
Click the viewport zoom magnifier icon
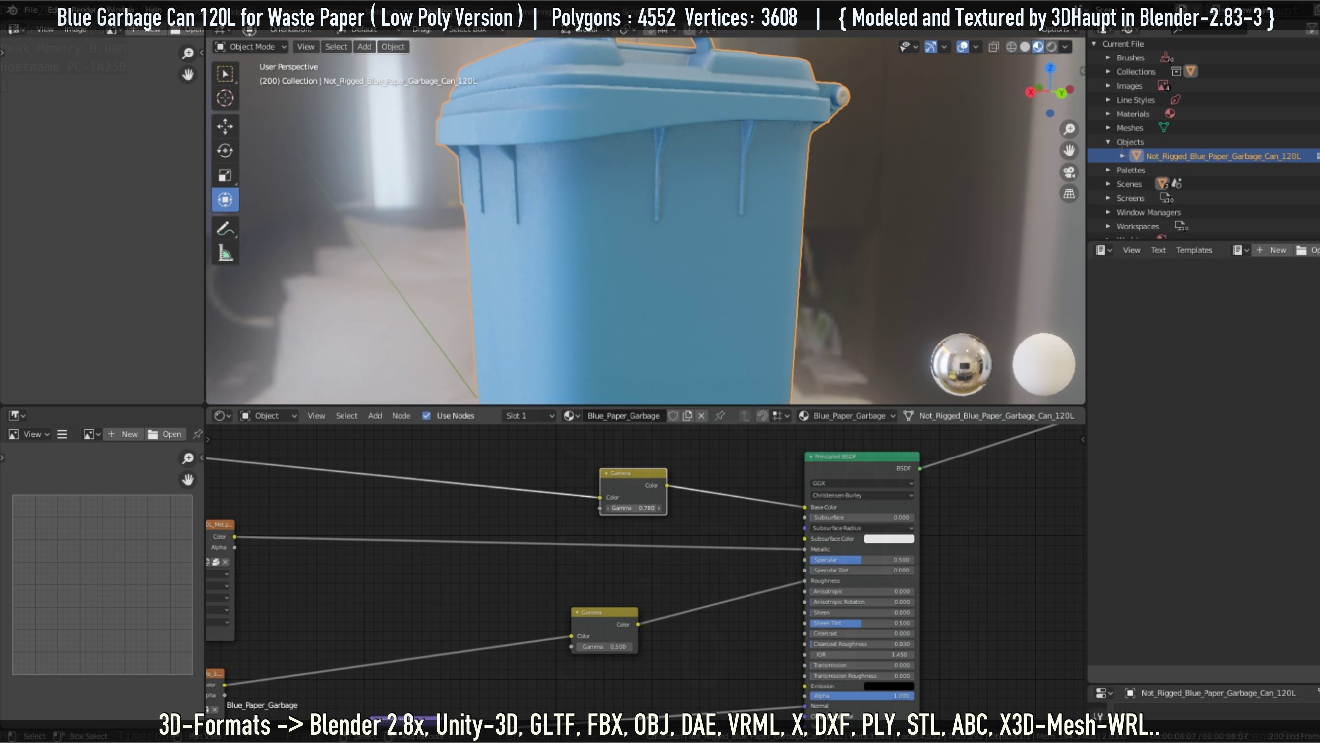click(x=1069, y=130)
